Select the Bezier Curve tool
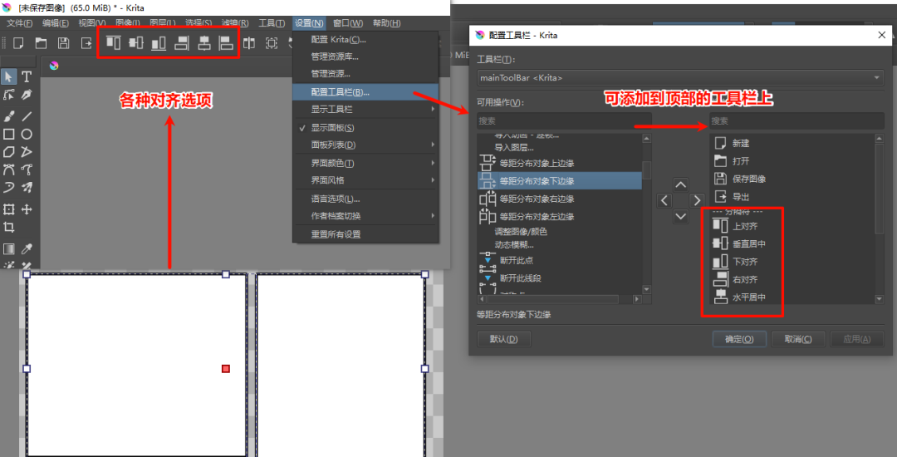The width and height of the screenshot is (897, 457). click(9, 170)
